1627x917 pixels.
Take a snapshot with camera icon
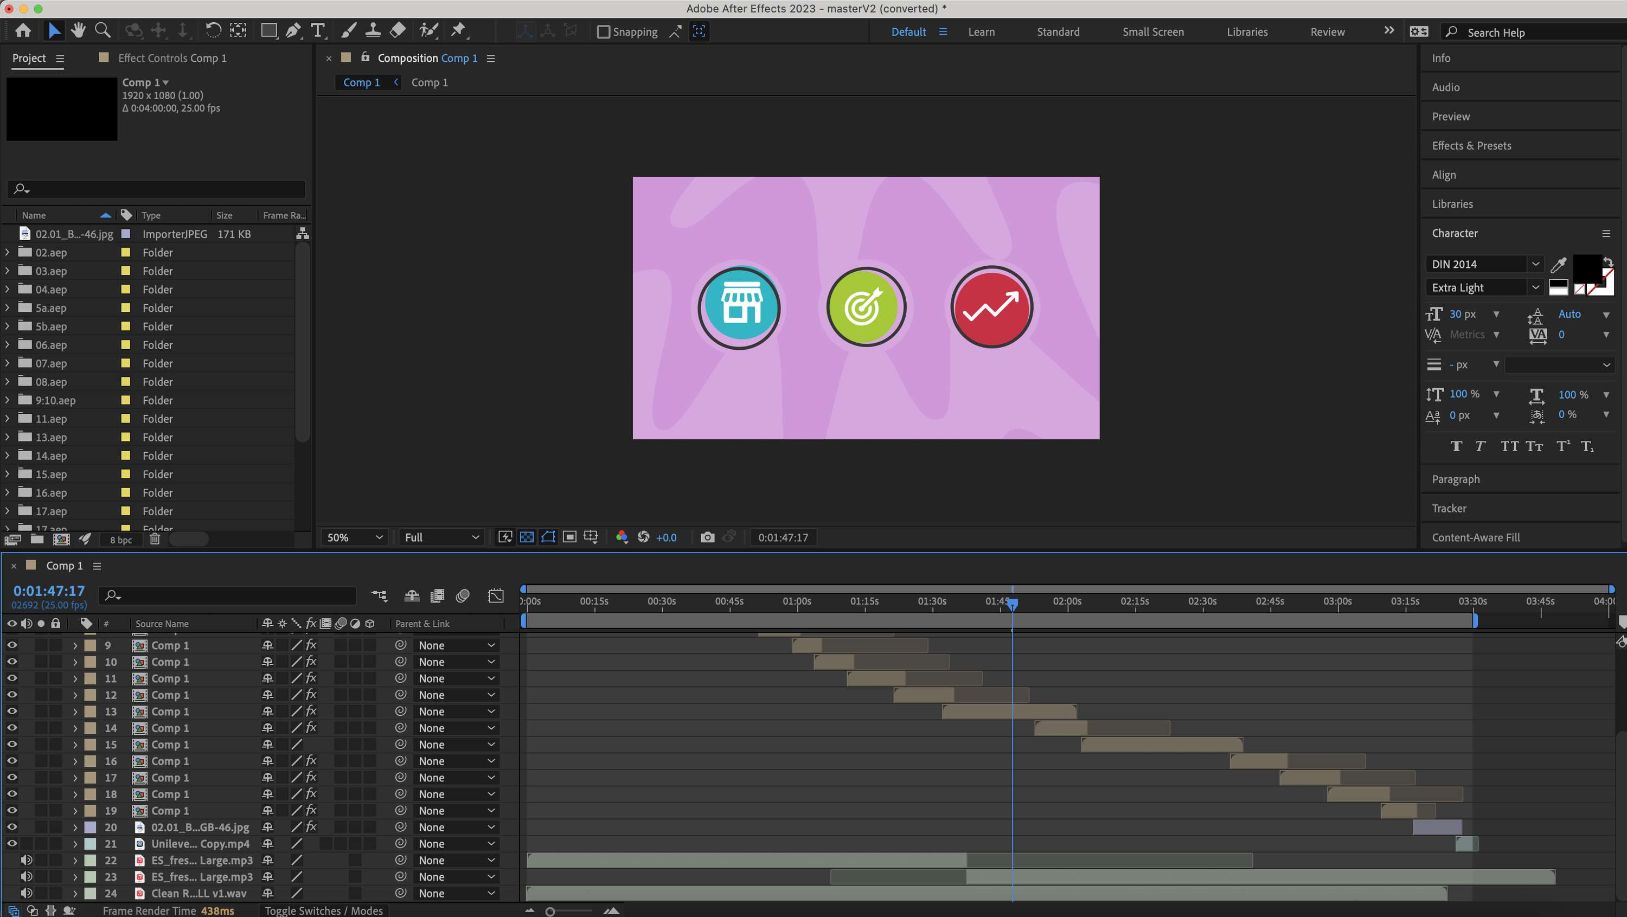pos(707,537)
